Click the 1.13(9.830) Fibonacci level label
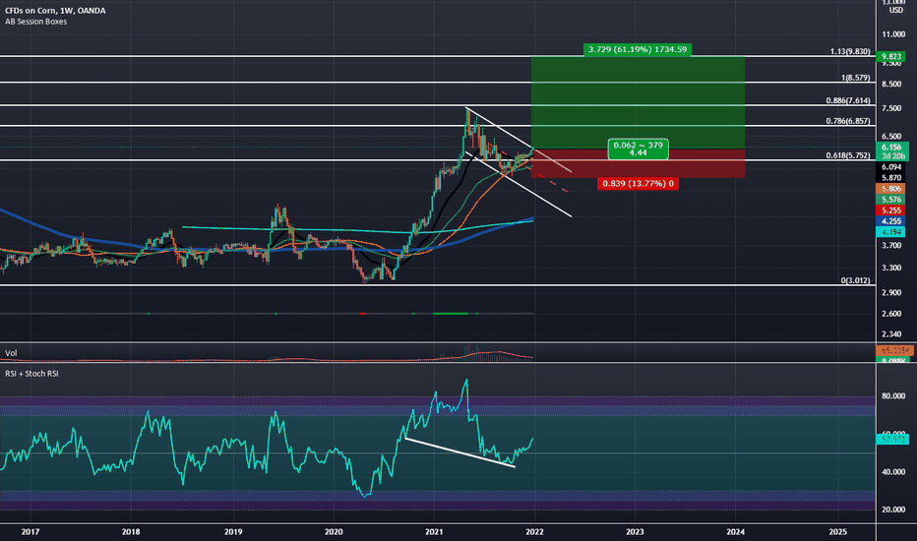Image resolution: width=917 pixels, height=541 pixels. point(850,51)
